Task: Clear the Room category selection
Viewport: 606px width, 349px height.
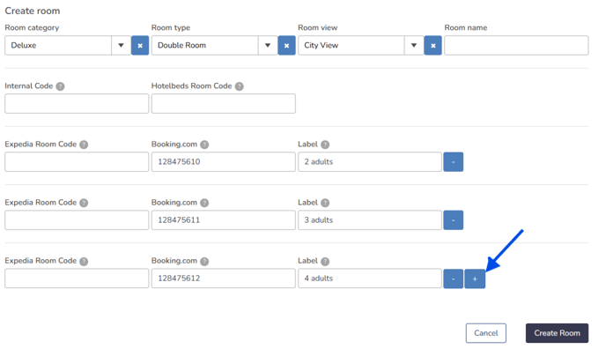Action: pos(140,45)
